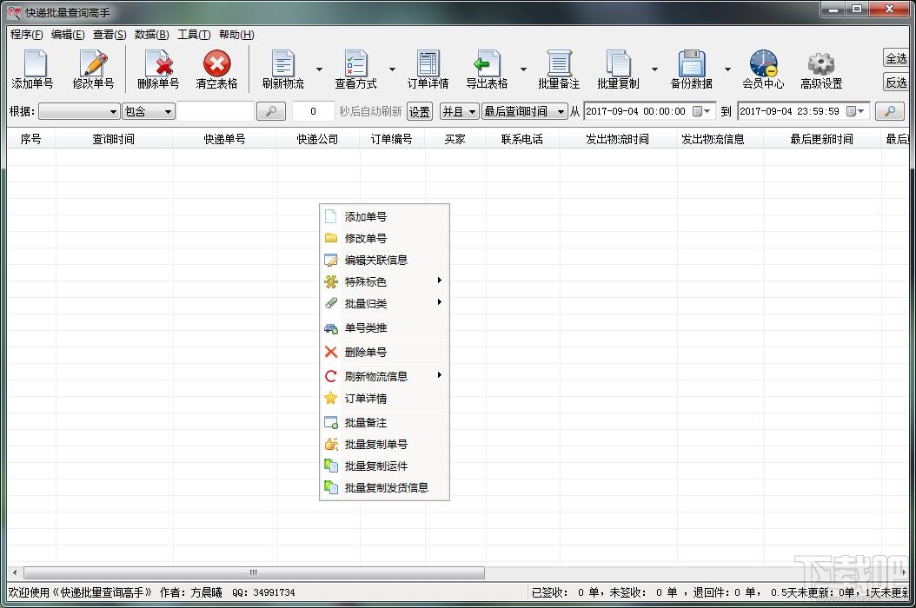Image resolution: width=916 pixels, height=608 pixels.
Task: Open the 工具(T) menu
Action: pos(193,35)
